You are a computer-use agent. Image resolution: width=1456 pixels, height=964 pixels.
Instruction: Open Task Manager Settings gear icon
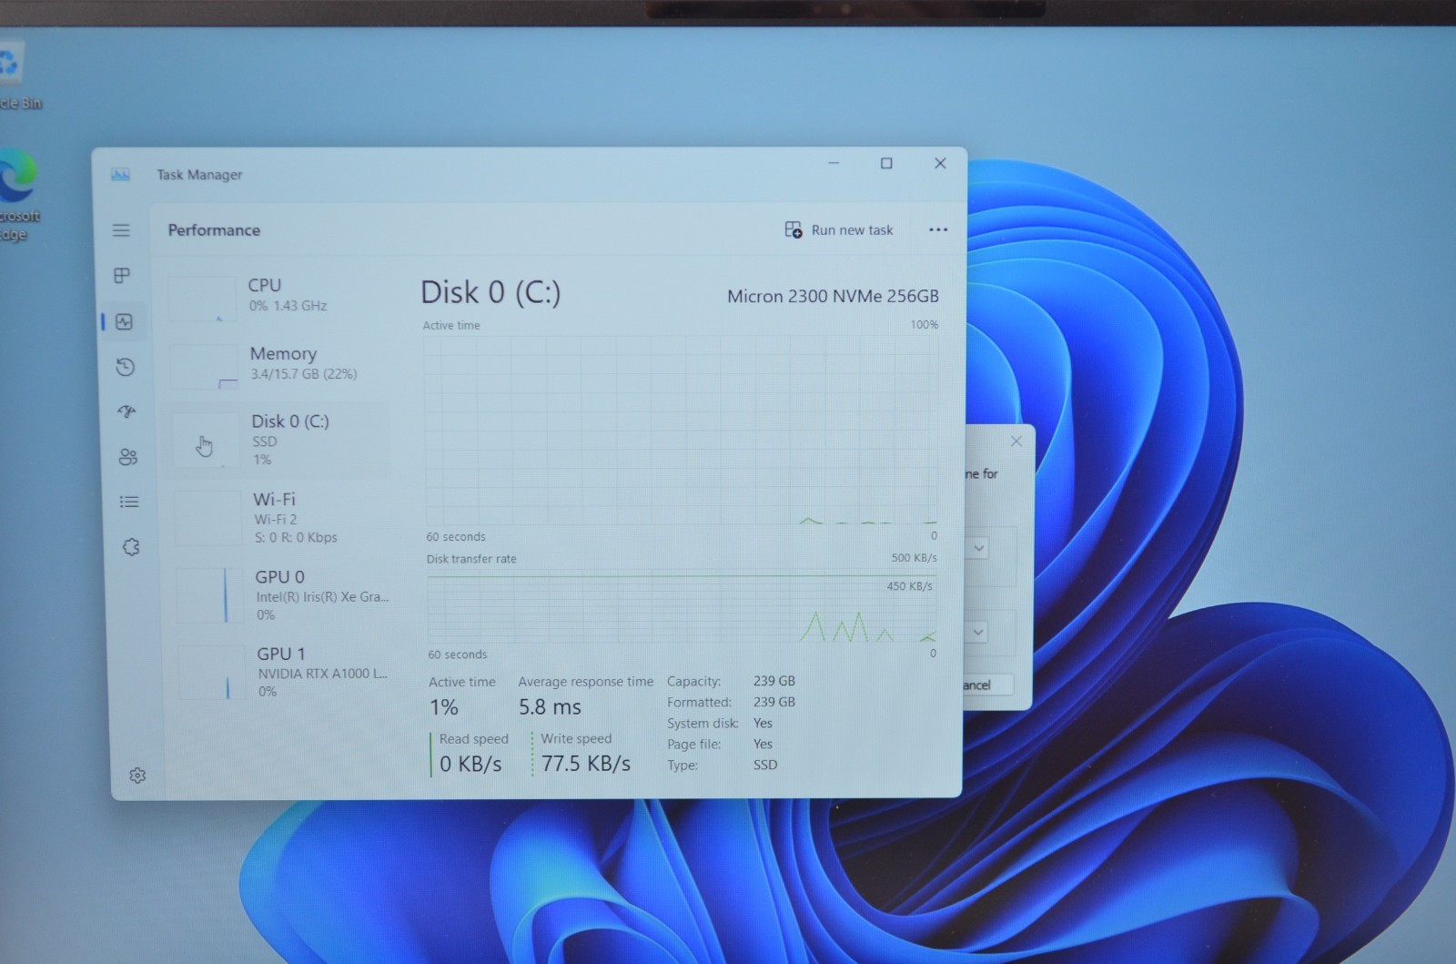pyautogui.click(x=137, y=776)
